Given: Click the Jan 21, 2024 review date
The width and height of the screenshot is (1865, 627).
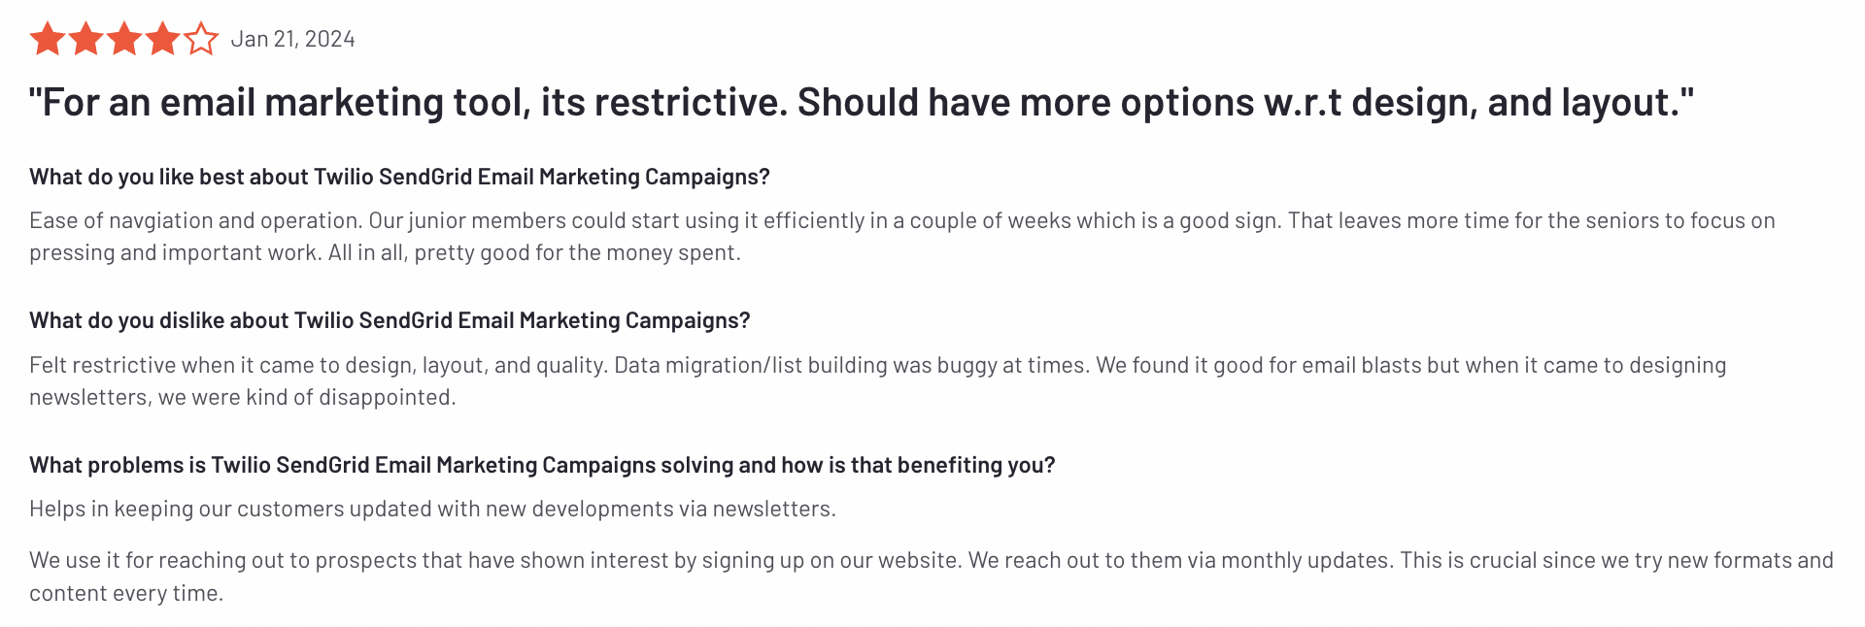Looking at the screenshot, I should click(292, 40).
